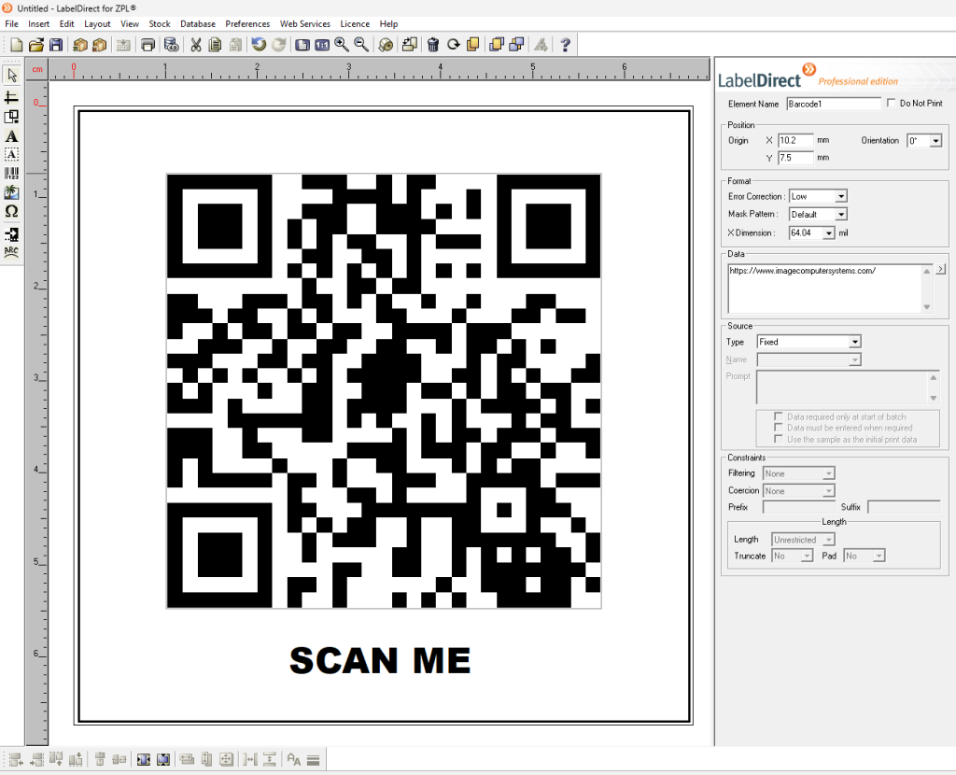The width and height of the screenshot is (956, 775).
Task: Click the Copy icon in toolbar
Action: (x=215, y=45)
